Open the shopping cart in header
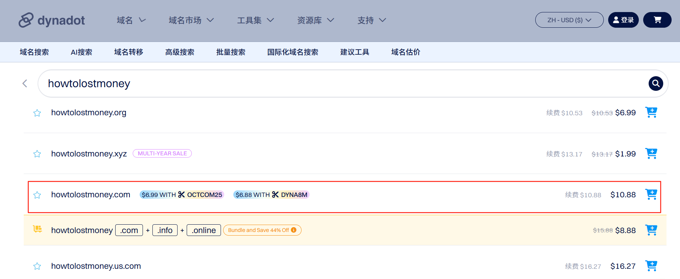680x279 pixels. coord(657,20)
